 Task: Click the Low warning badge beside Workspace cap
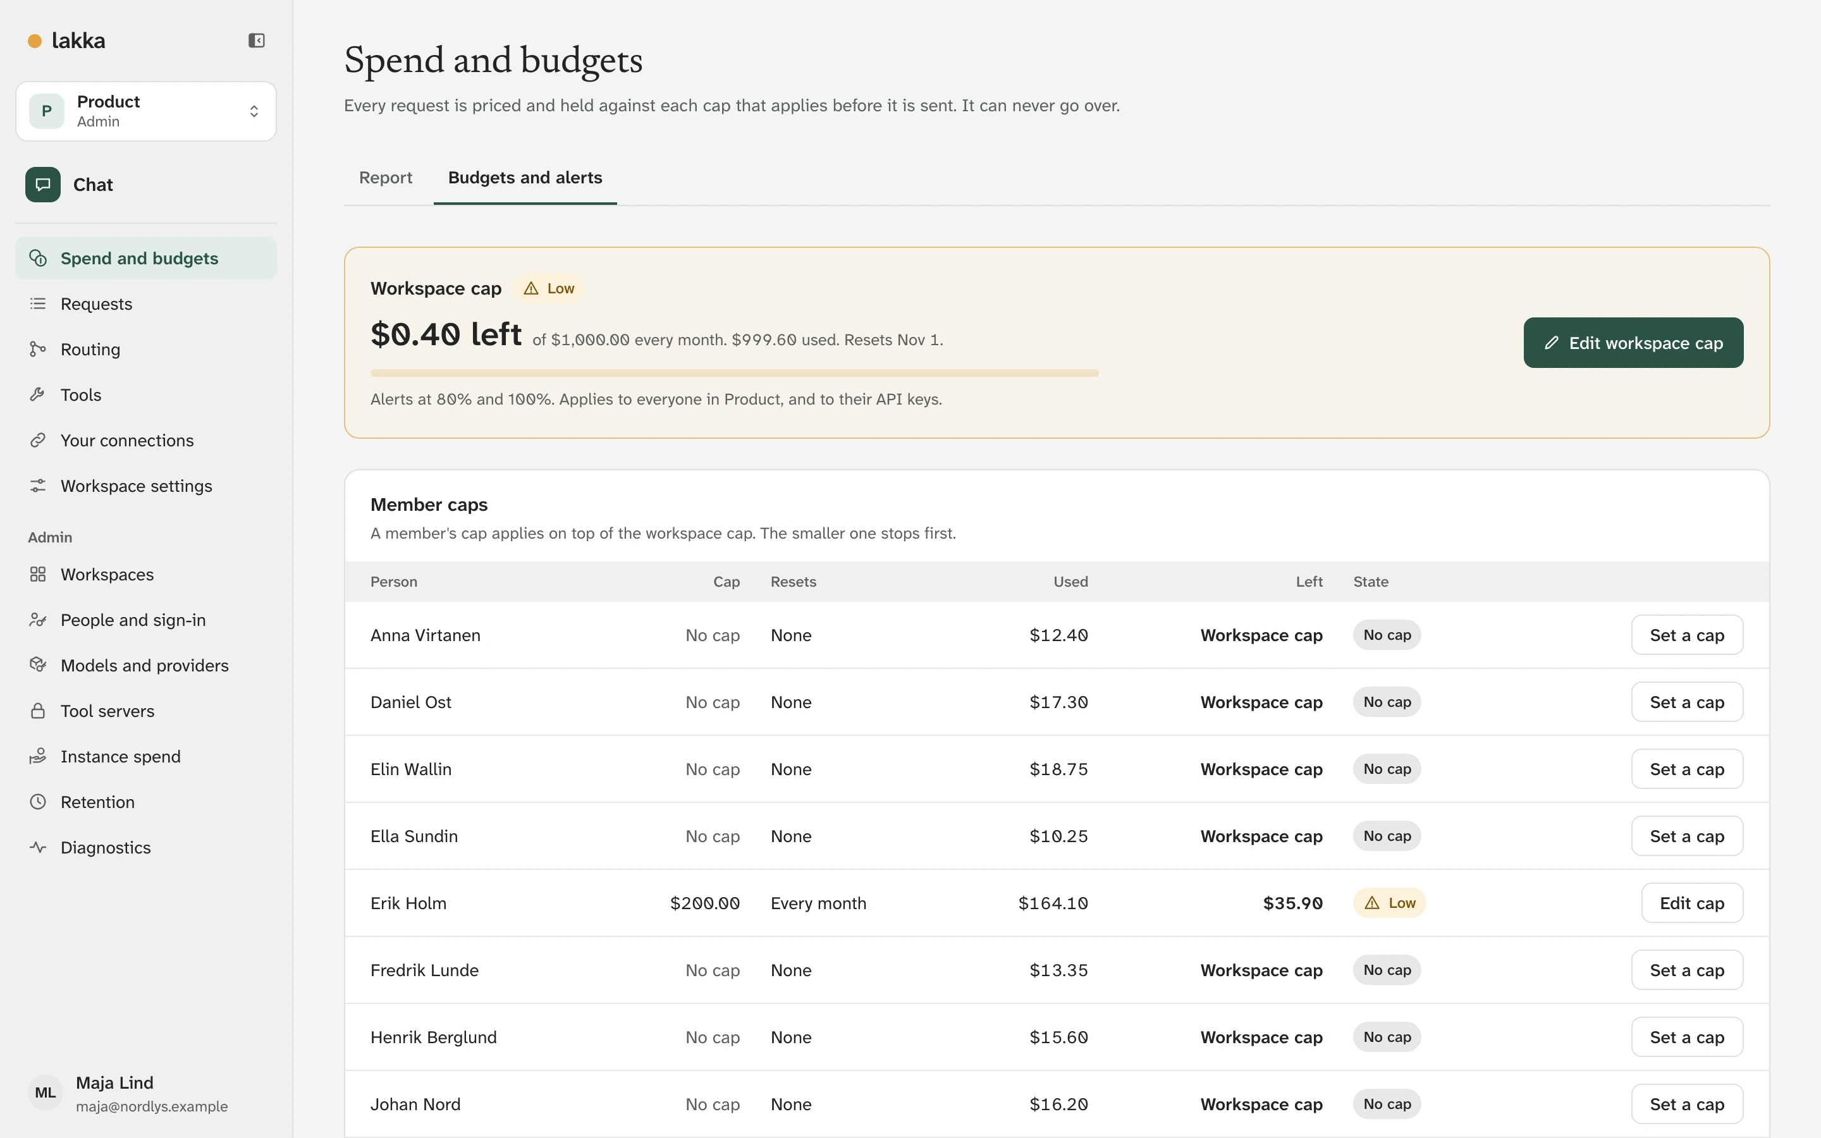point(549,288)
